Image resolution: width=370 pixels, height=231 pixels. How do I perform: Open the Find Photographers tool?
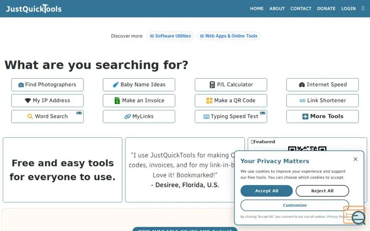click(47, 85)
